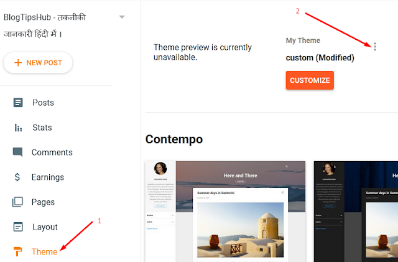The height and width of the screenshot is (262, 398).
Task: Select the light Contempo theme thumbnail
Action: click(225, 212)
